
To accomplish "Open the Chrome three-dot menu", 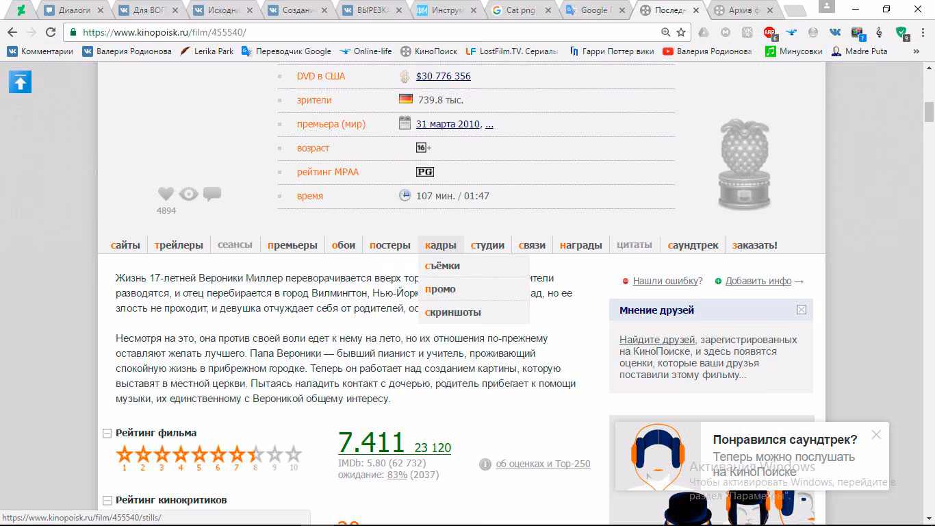I will click(923, 32).
